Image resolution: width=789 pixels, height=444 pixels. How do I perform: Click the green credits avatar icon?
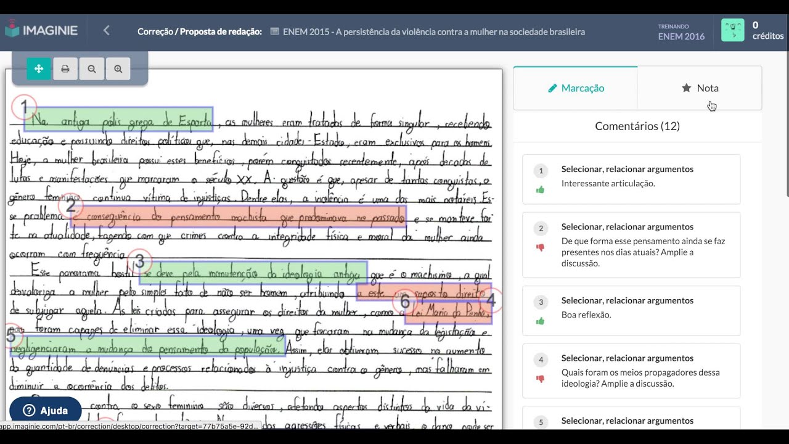point(732,30)
